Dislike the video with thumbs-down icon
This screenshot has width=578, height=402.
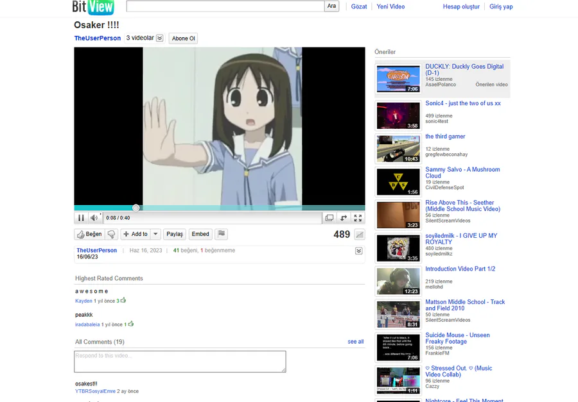[x=111, y=234]
